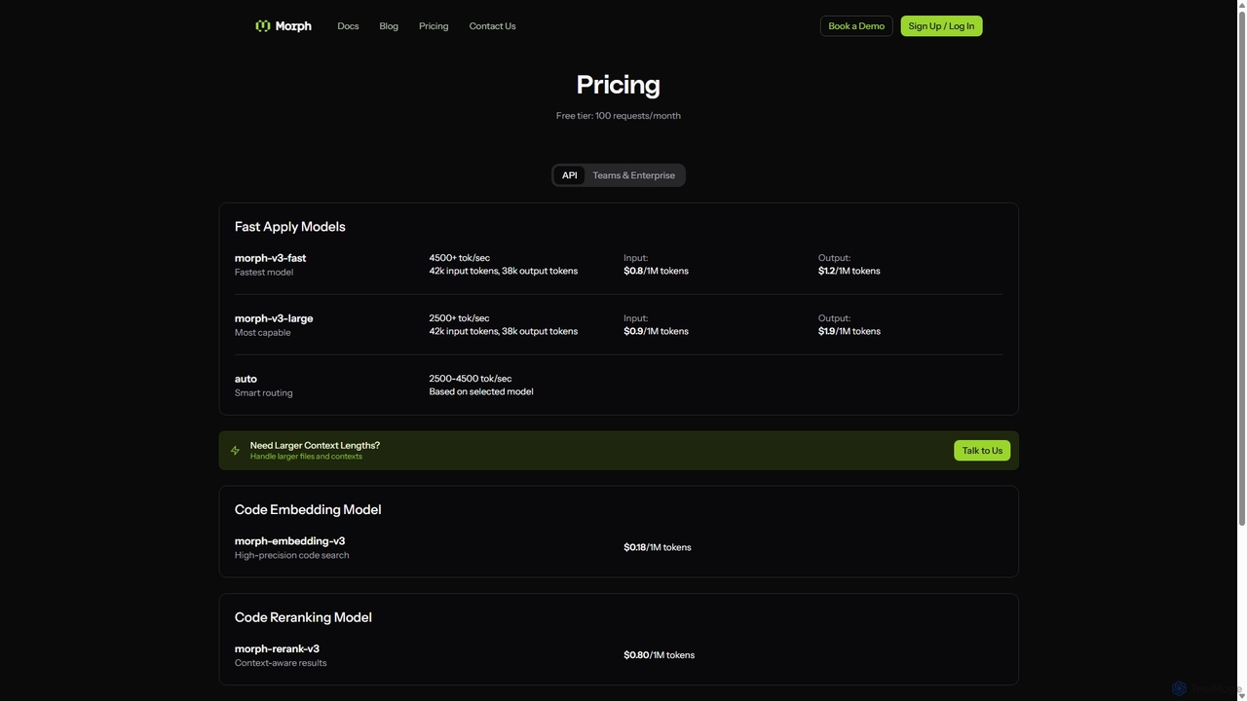The width and height of the screenshot is (1247, 701).
Task: Select the morph-embedding-v3 model name
Action: click(x=289, y=541)
